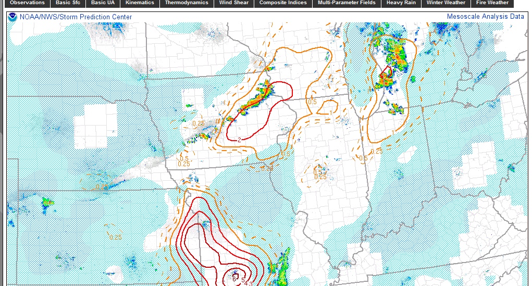Image resolution: width=532 pixels, height=286 pixels.
Task: Open the Wind Shear menu tab
Action: click(x=234, y=3)
